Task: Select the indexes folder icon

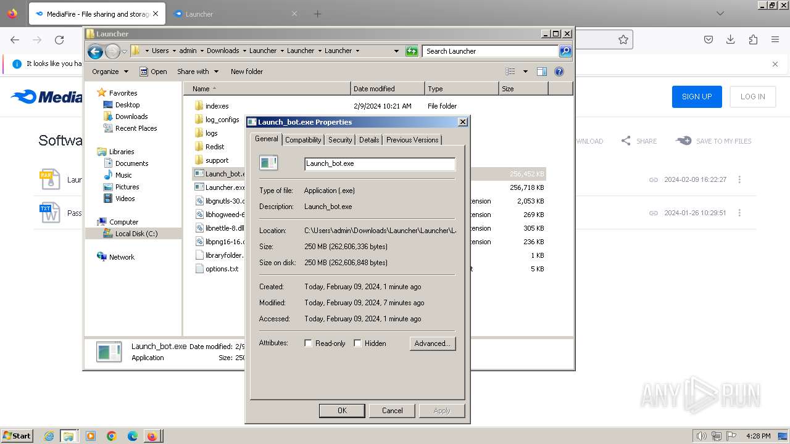Action: pyautogui.click(x=199, y=106)
